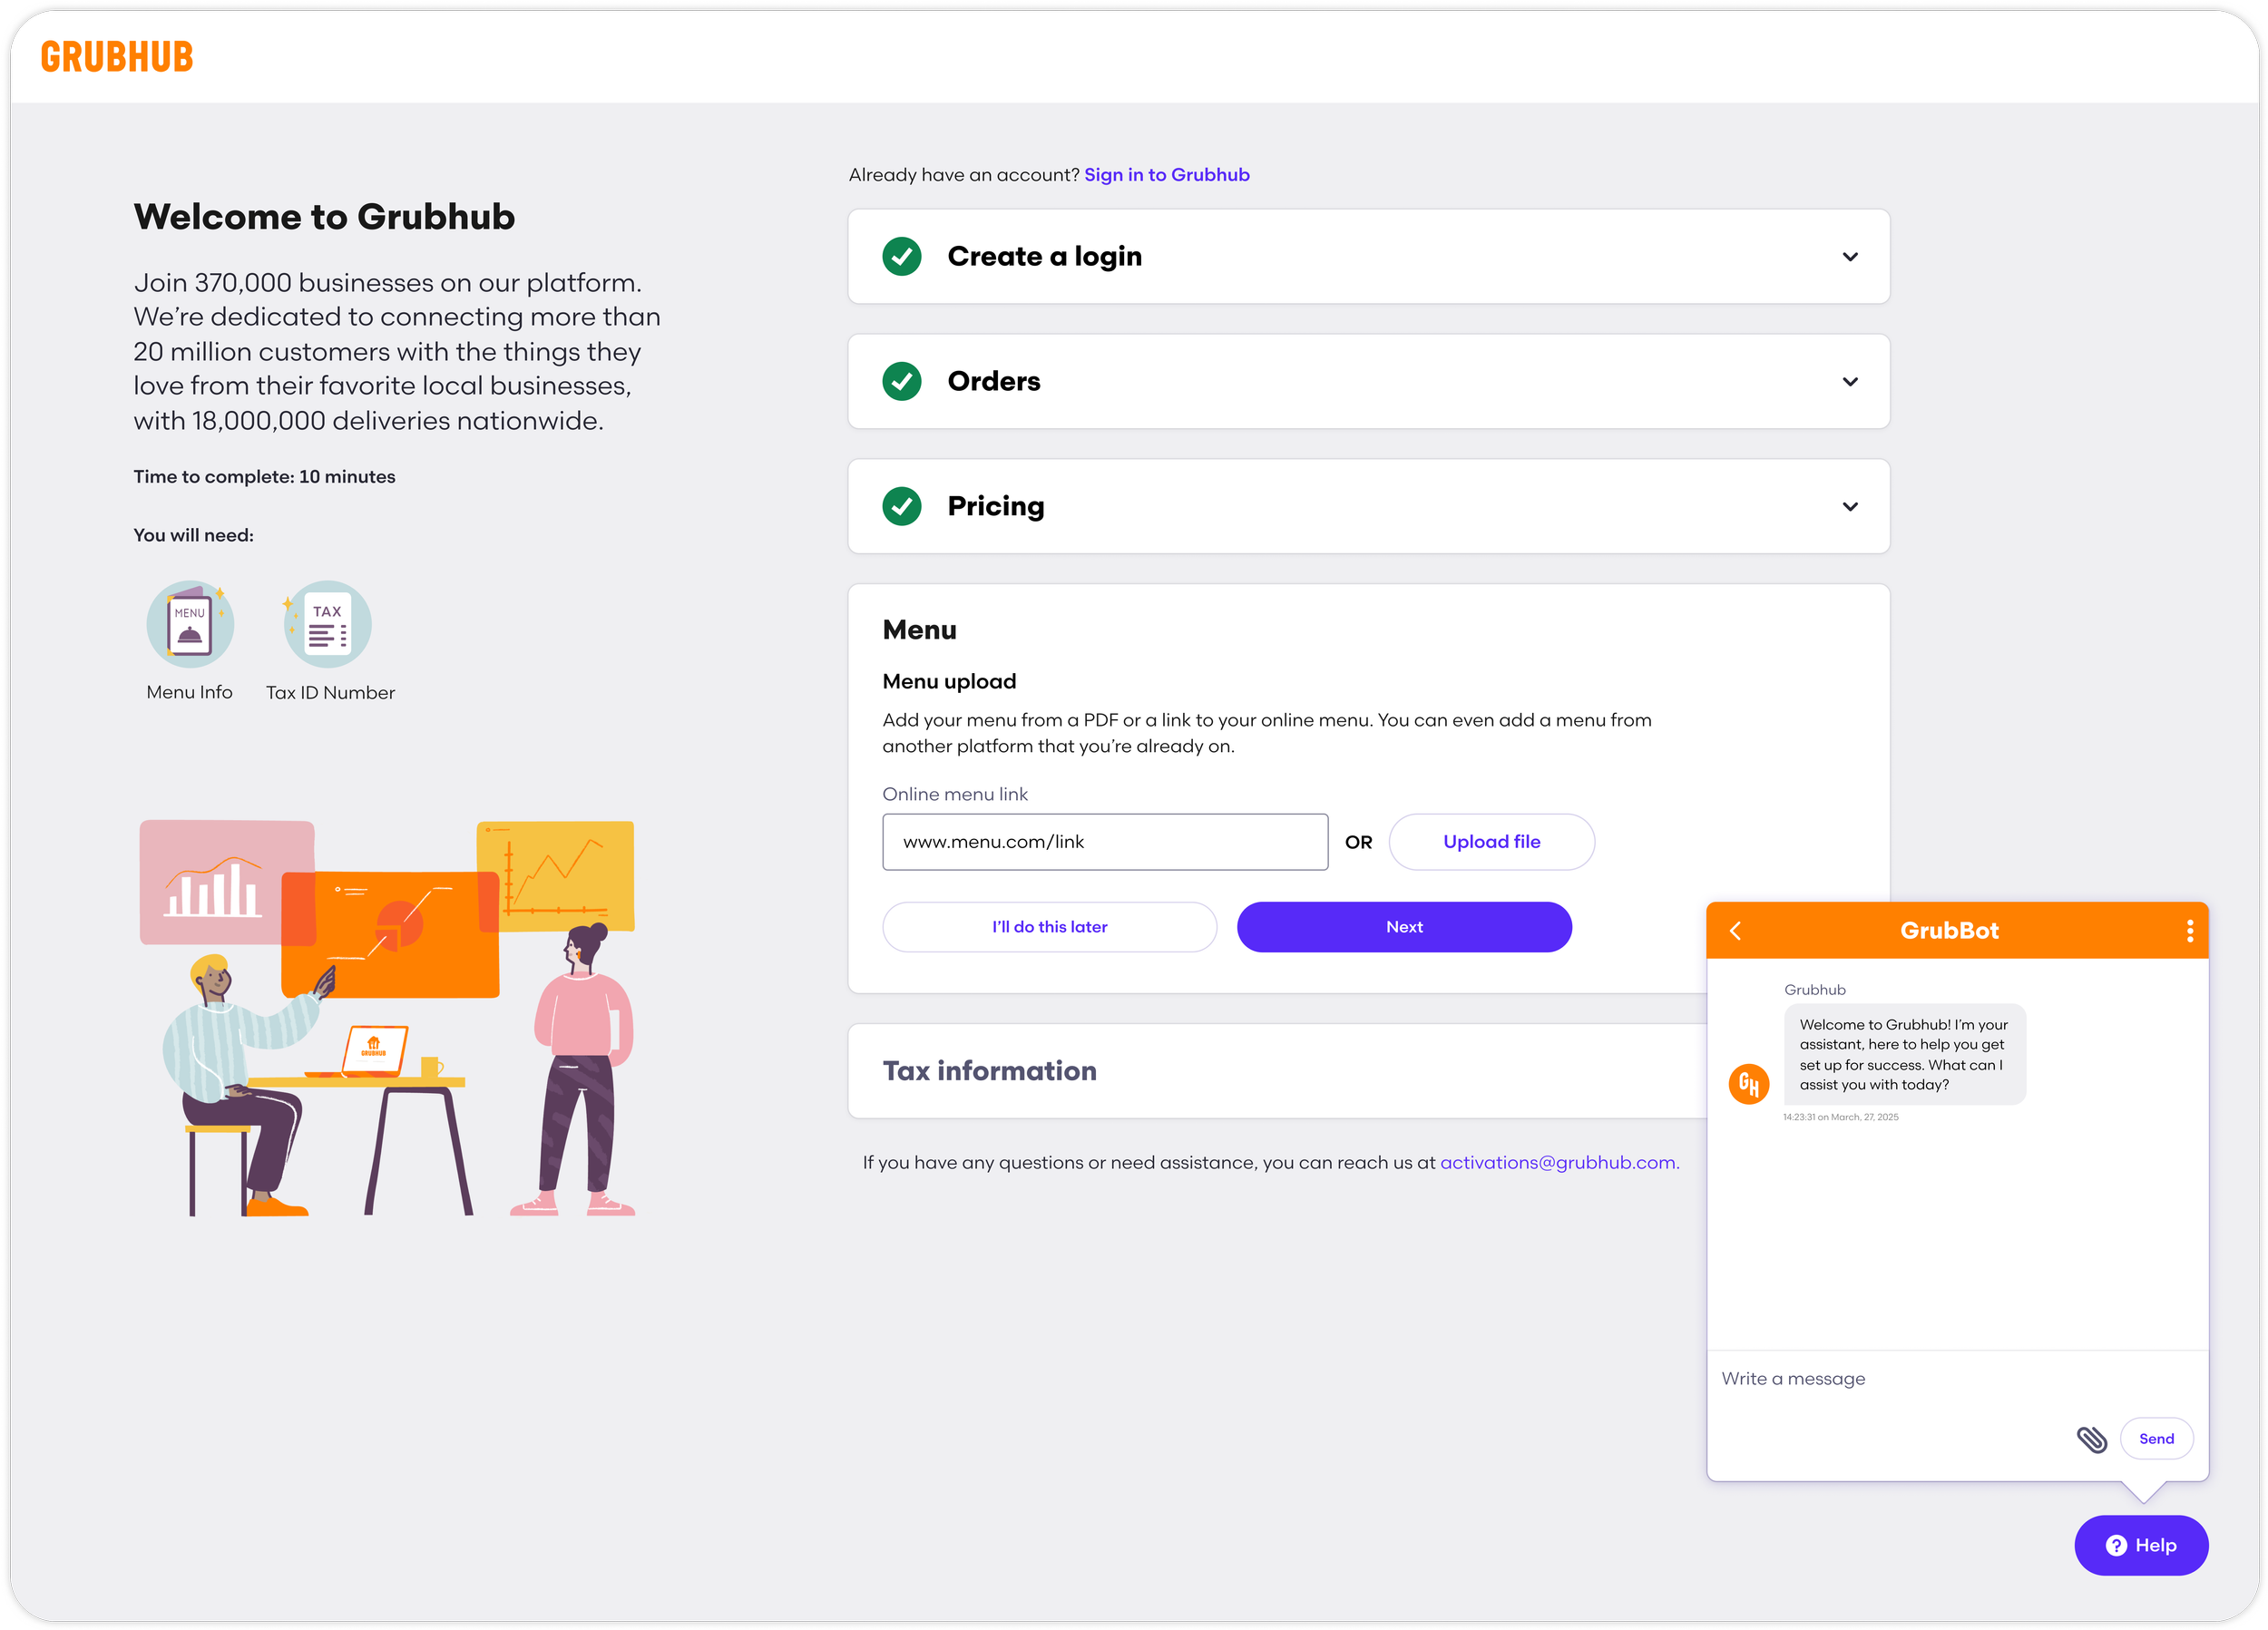Click the Help button
2268x1630 pixels.
(2140, 1545)
